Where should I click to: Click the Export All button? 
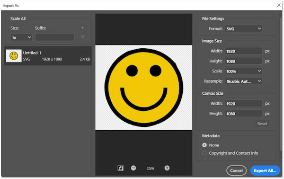pyautogui.click(x=265, y=170)
